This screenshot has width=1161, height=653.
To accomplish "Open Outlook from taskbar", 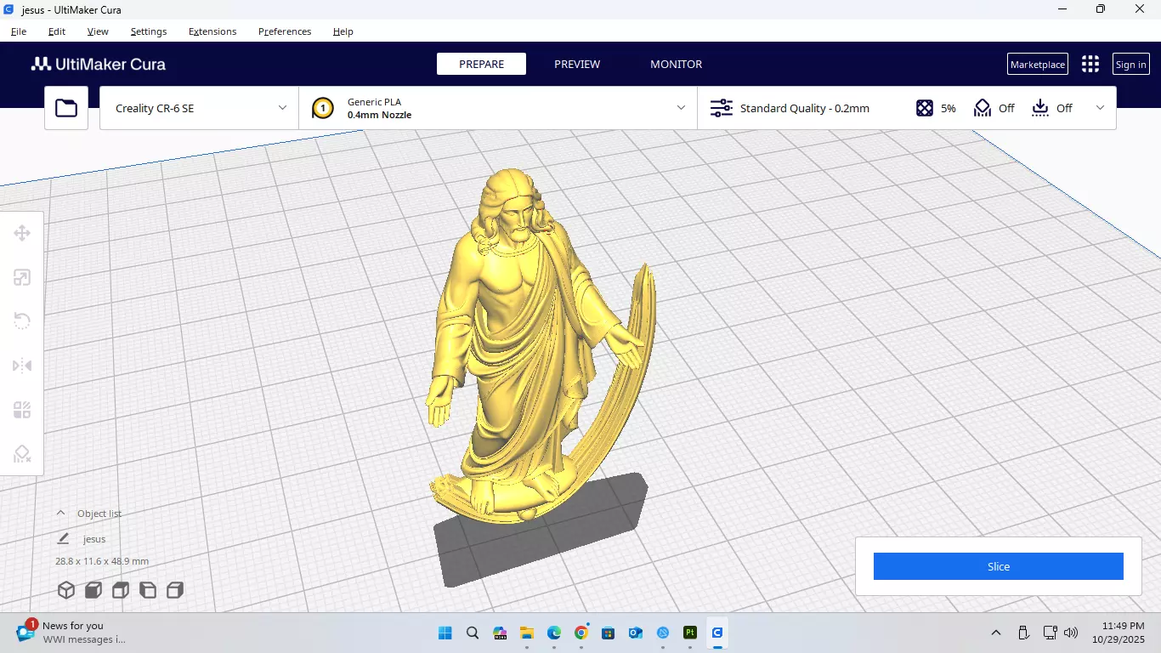I will point(636,633).
